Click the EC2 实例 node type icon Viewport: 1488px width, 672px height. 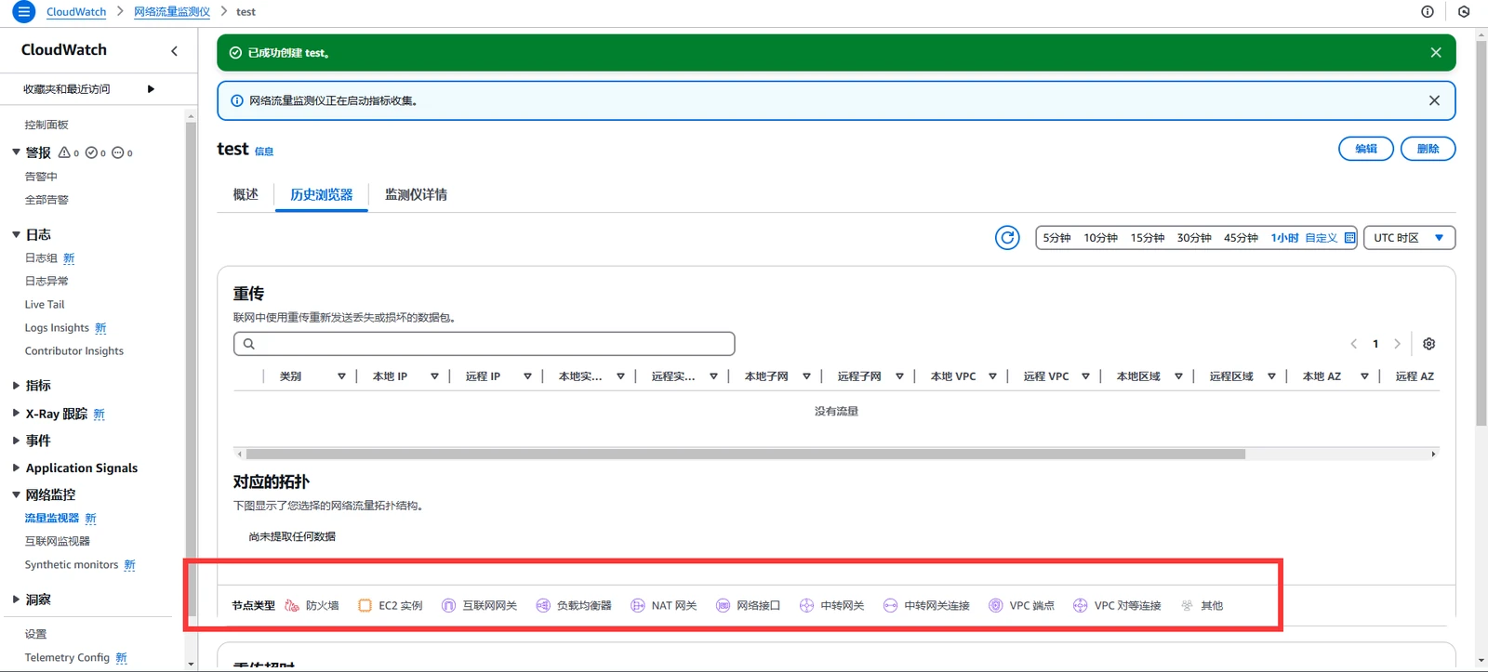(x=365, y=606)
